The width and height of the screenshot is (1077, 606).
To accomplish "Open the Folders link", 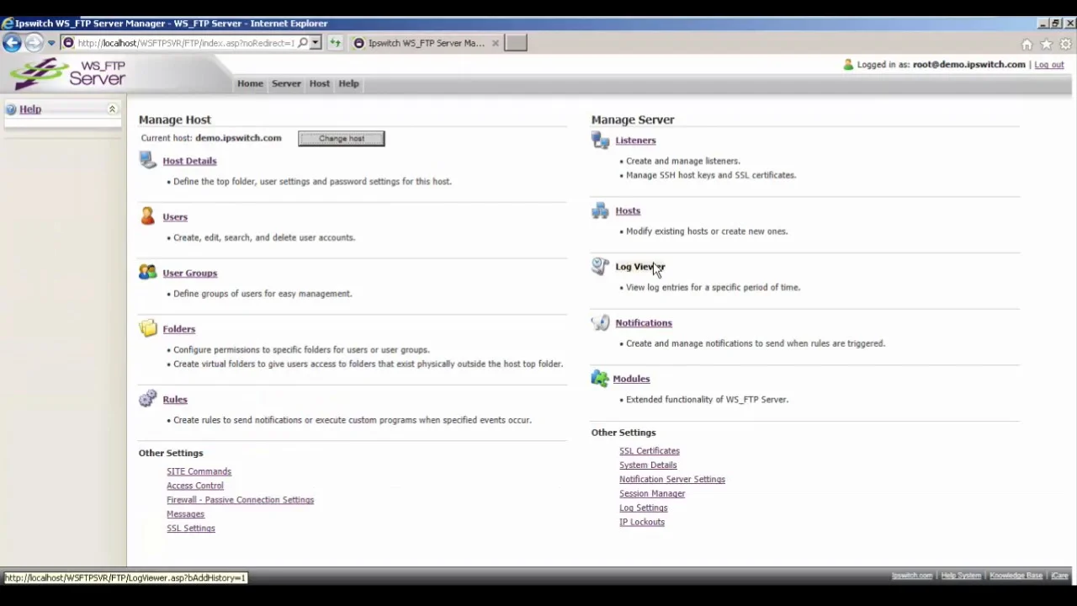I will tap(179, 329).
